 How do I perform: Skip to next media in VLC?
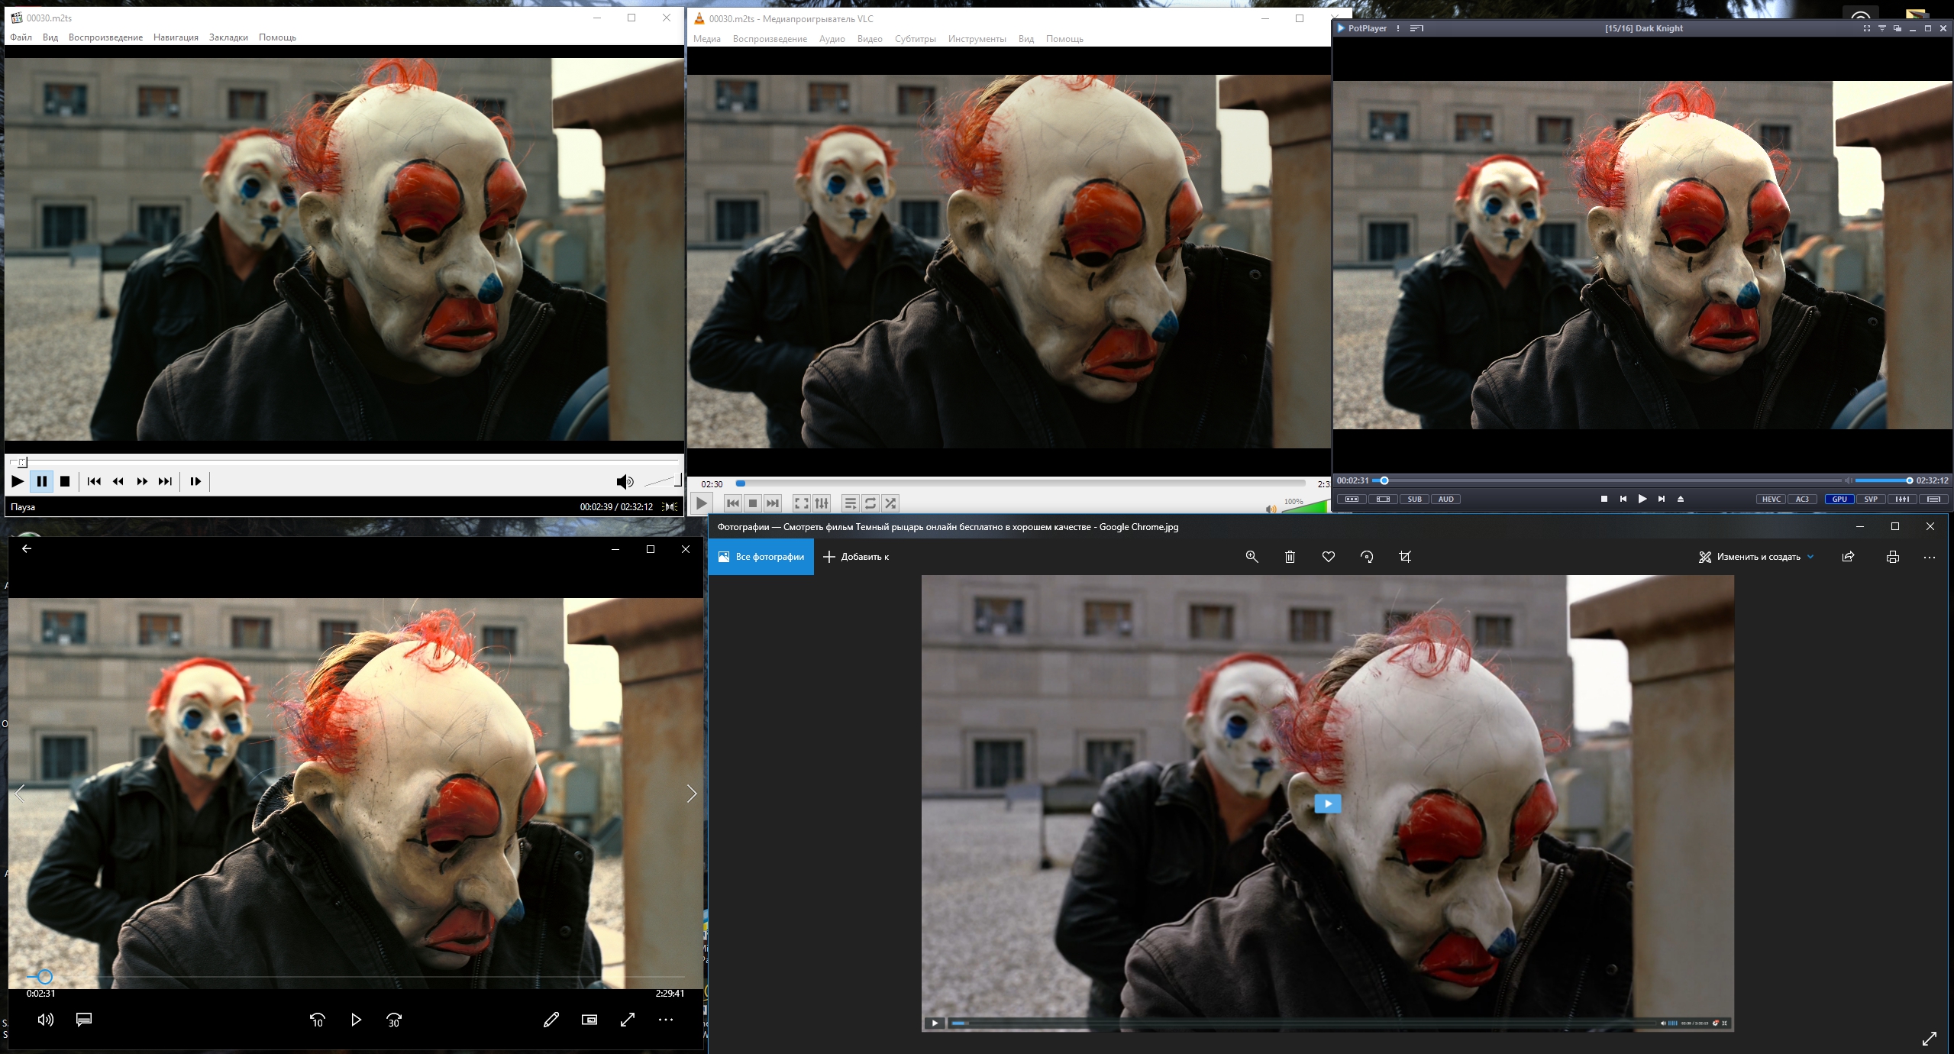click(x=773, y=503)
